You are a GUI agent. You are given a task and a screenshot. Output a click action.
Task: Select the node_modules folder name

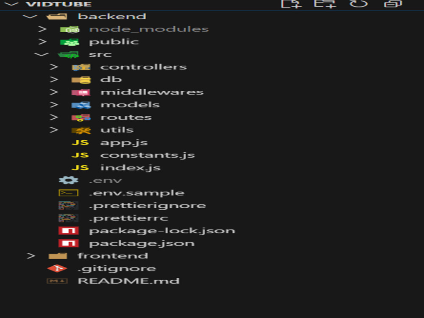pyautogui.click(x=149, y=29)
